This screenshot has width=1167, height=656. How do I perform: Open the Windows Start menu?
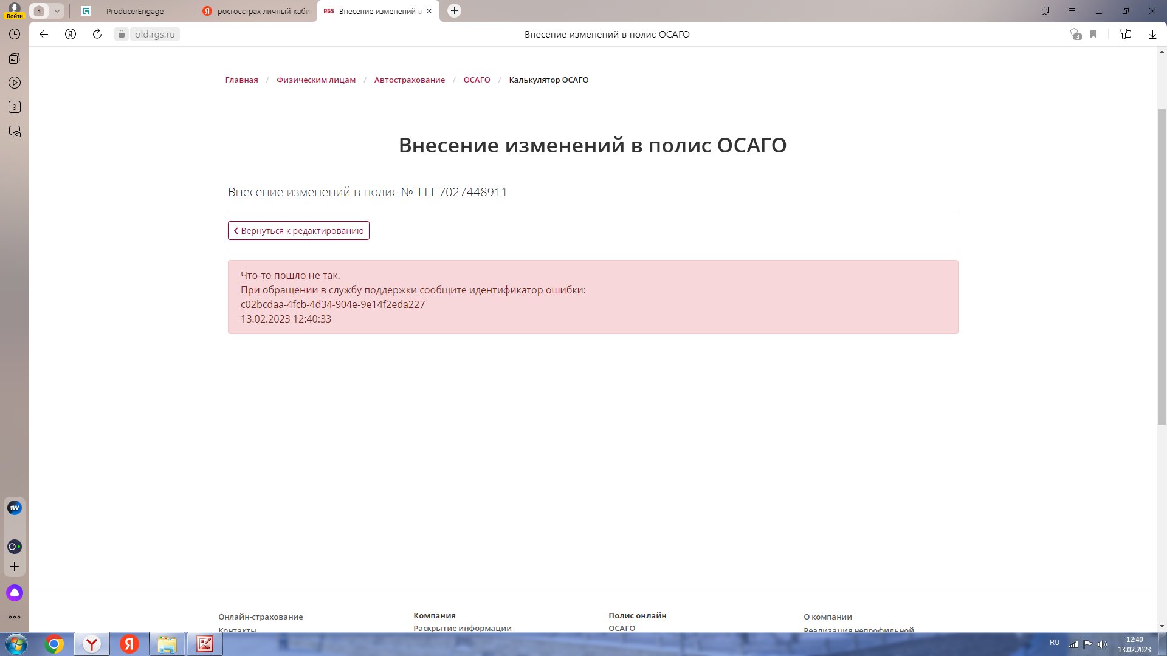click(x=16, y=644)
